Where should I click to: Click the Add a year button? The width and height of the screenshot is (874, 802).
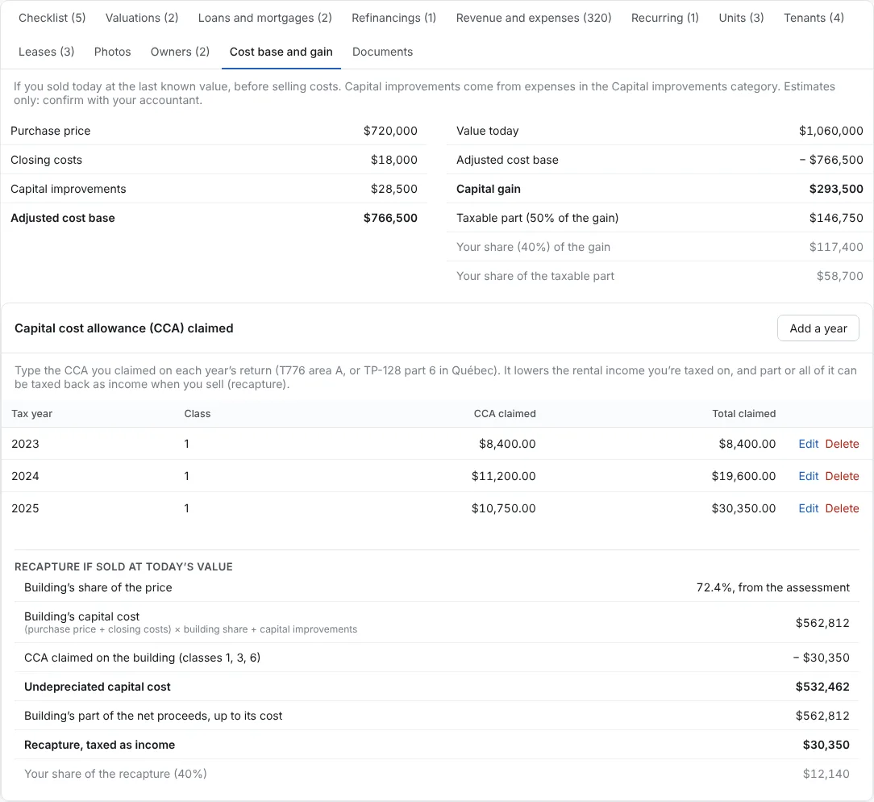tap(818, 328)
